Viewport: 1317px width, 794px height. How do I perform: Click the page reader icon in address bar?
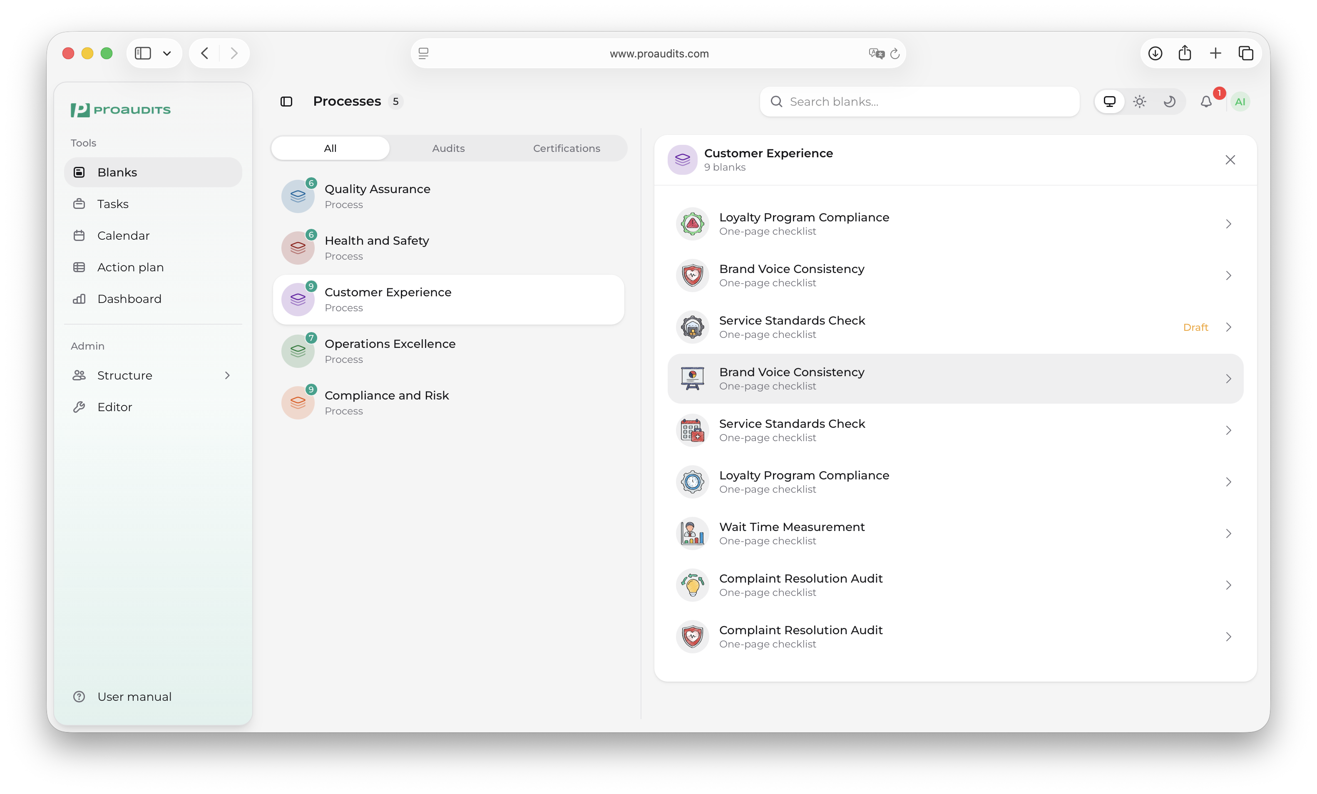click(423, 53)
